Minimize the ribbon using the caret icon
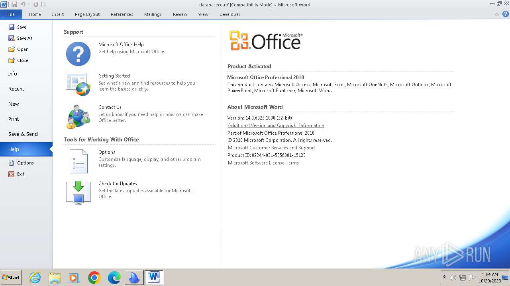The image size is (510, 286). tap(497, 14)
